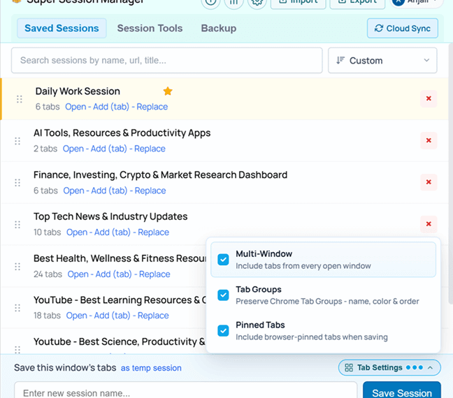Open the YouTube Best Learning Resources session
453x398 pixels.
click(x=77, y=316)
